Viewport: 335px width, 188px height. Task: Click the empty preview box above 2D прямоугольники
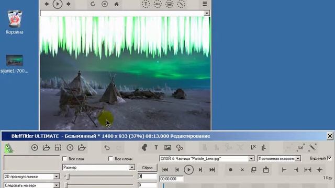coord(31,162)
